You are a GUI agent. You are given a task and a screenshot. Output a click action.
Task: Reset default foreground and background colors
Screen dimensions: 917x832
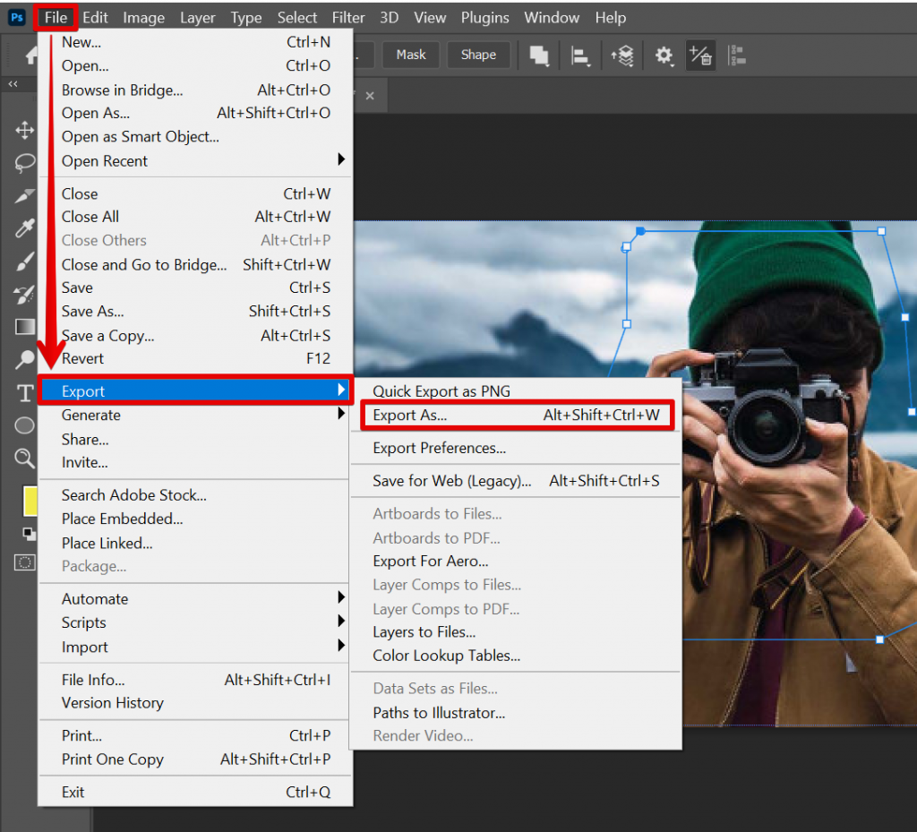click(x=29, y=534)
